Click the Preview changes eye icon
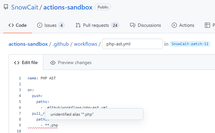 coord(53,63)
